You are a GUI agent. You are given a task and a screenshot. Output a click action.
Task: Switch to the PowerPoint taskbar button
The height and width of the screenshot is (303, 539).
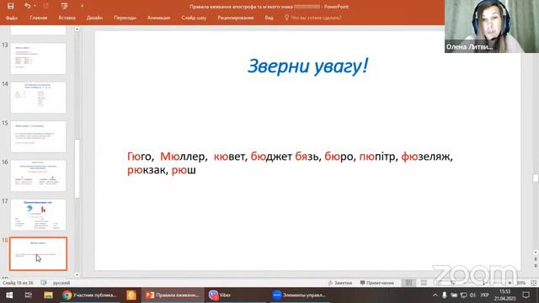click(x=173, y=295)
